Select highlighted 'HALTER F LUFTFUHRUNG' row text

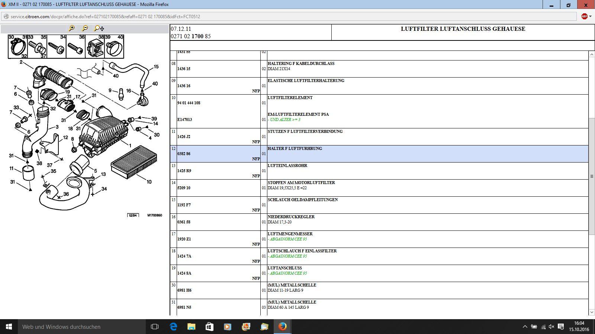(x=295, y=148)
